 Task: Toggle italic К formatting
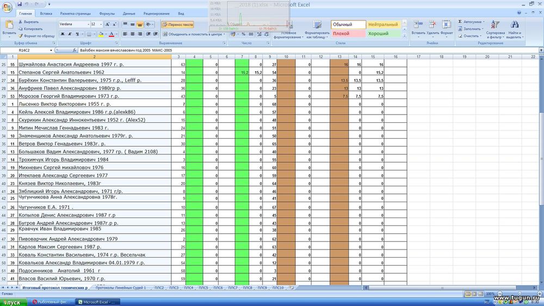[70, 34]
